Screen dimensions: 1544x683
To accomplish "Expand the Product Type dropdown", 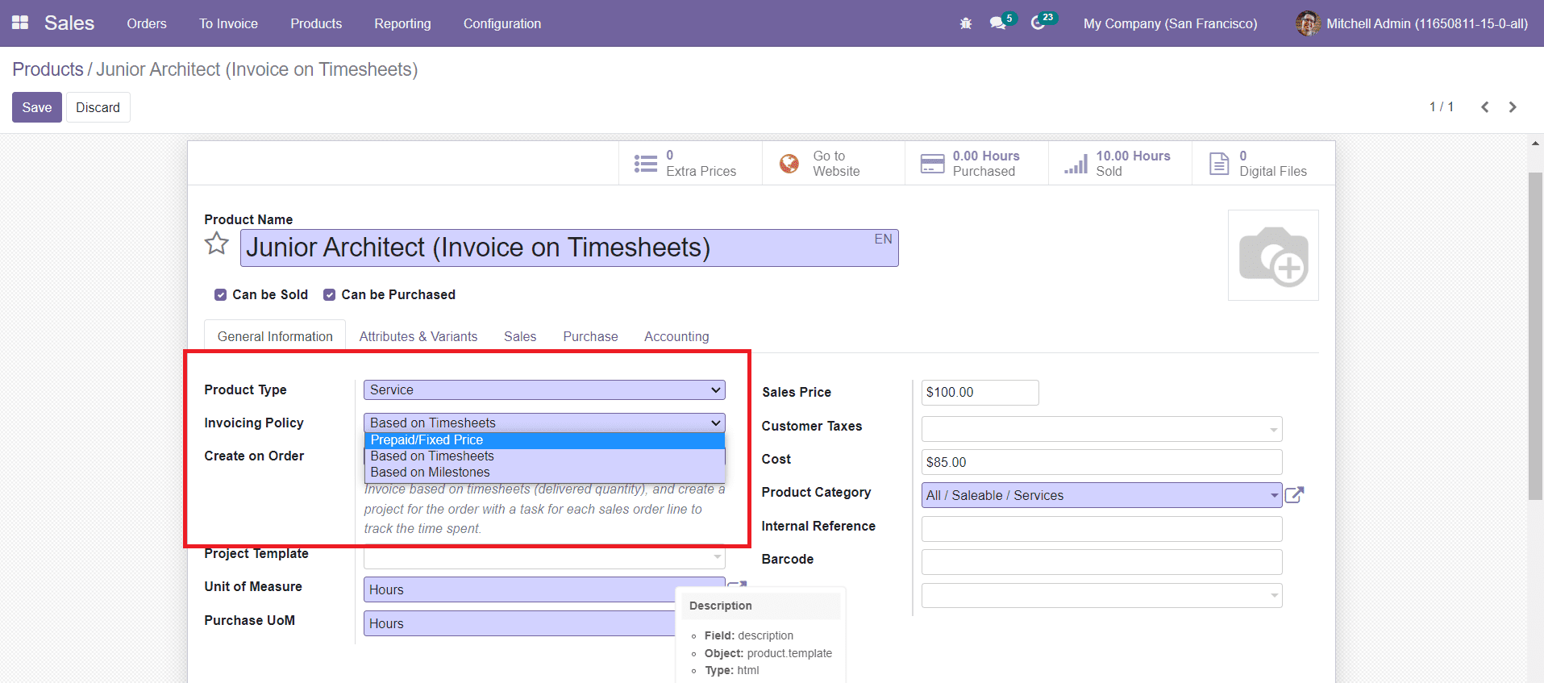I will (x=543, y=390).
